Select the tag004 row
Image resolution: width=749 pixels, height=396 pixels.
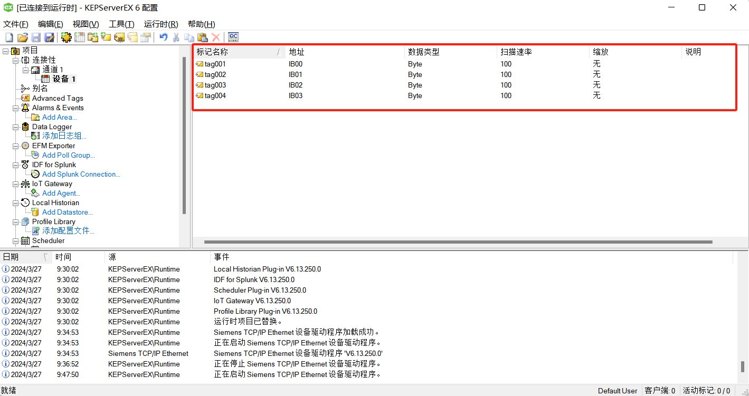(464, 95)
